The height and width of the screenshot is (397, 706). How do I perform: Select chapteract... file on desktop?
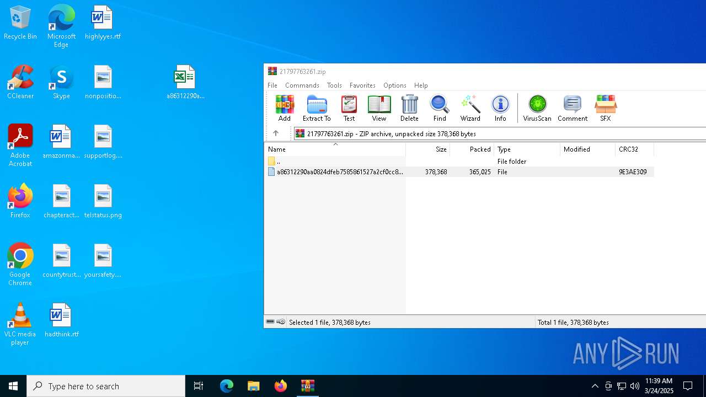[x=61, y=202]
